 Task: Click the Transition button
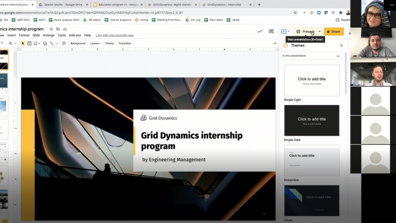(x=125, y=43)
